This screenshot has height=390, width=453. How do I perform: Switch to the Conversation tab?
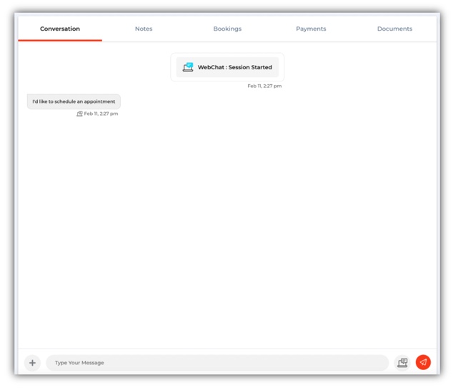[x=60, y=29]
